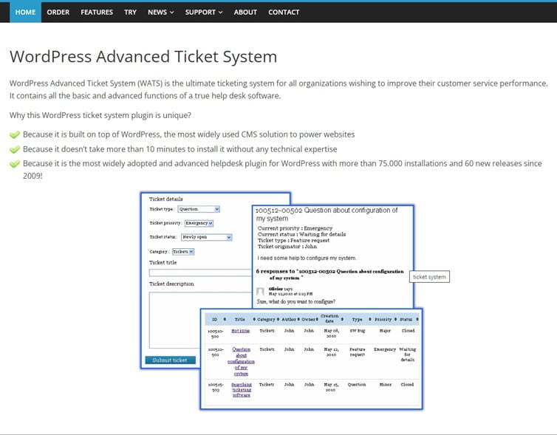Open the 'Hot issue' ticket link
The width and height of the screenshot is (557, 435).
click(241, 331)
